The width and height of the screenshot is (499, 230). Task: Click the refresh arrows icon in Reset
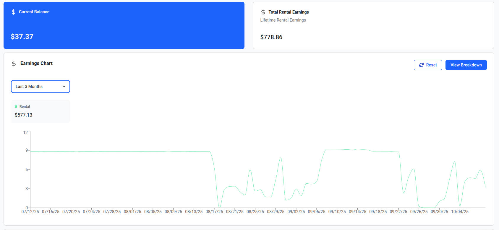[421, 65]
